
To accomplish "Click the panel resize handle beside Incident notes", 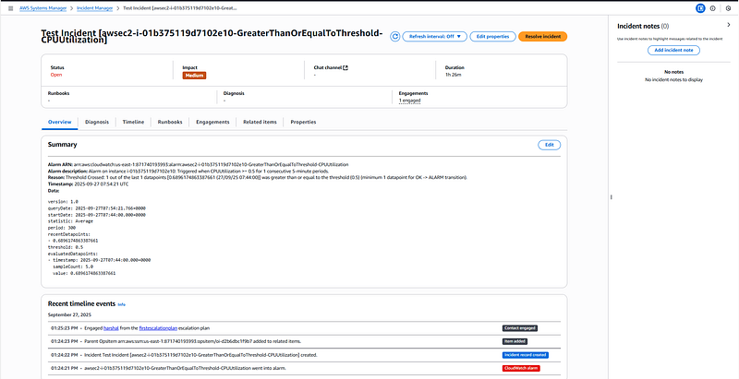I will [611, 197].
